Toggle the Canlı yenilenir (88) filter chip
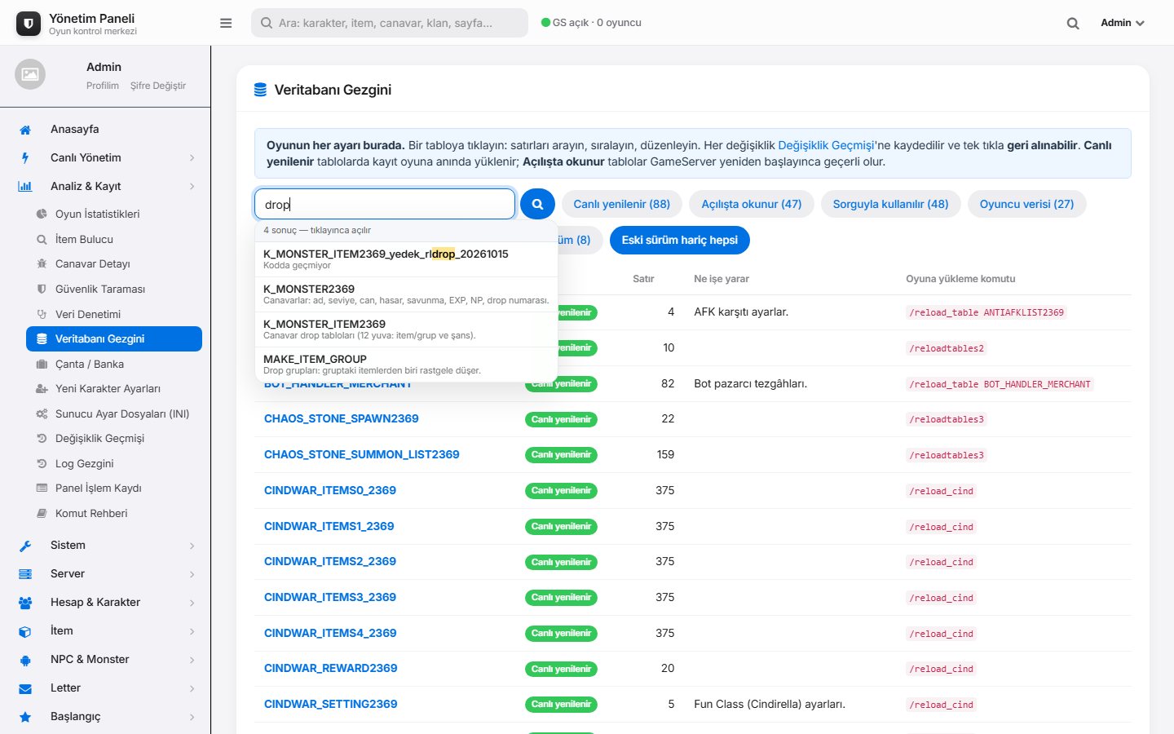The width and height of the screenshot is (1174, 734). [x=621, y=204]
